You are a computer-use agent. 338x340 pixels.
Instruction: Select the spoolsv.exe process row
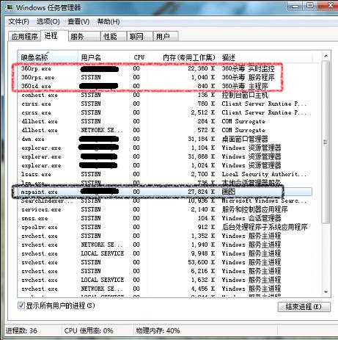click(165, 227)
